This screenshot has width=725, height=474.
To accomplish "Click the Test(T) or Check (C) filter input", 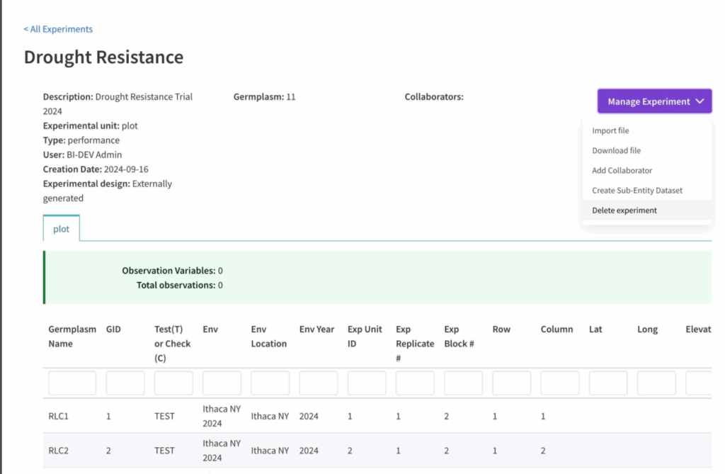I will tap(173, 383).
